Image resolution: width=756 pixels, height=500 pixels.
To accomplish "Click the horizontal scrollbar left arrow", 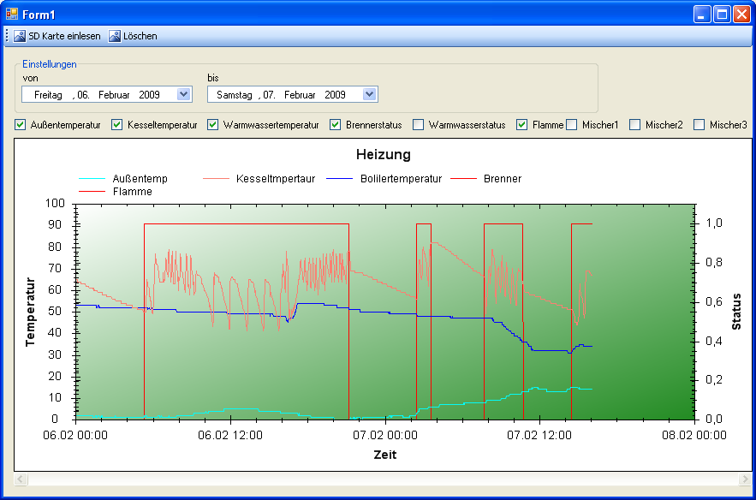I will [21, 479].
